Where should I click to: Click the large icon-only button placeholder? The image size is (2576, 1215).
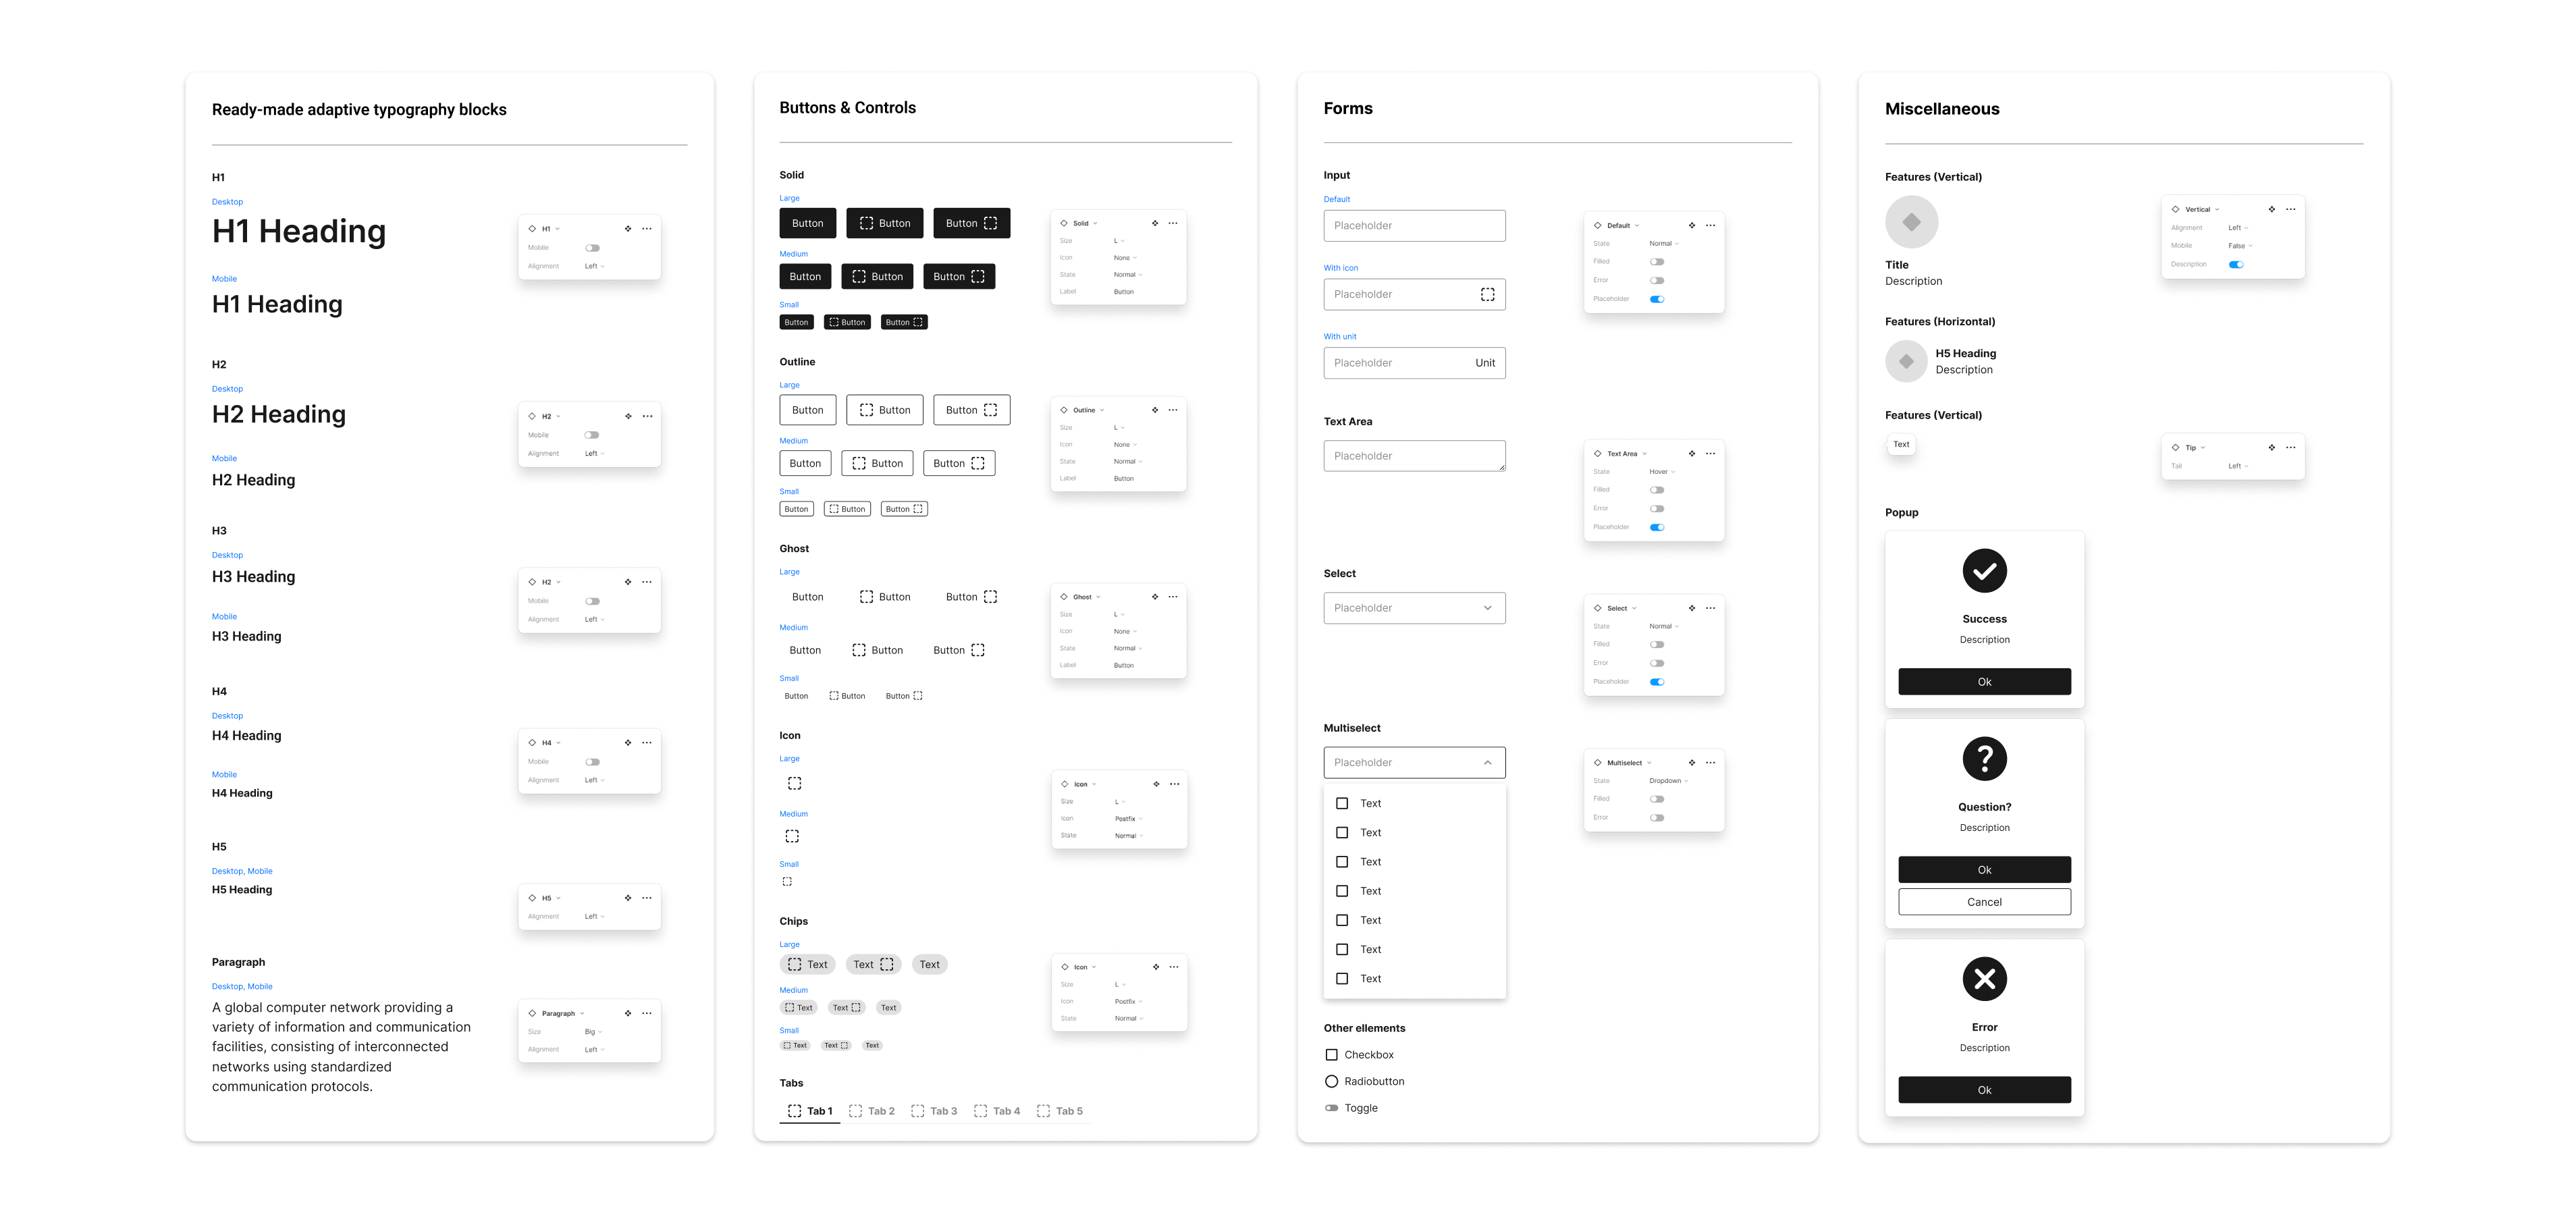[x=794, y=784]
